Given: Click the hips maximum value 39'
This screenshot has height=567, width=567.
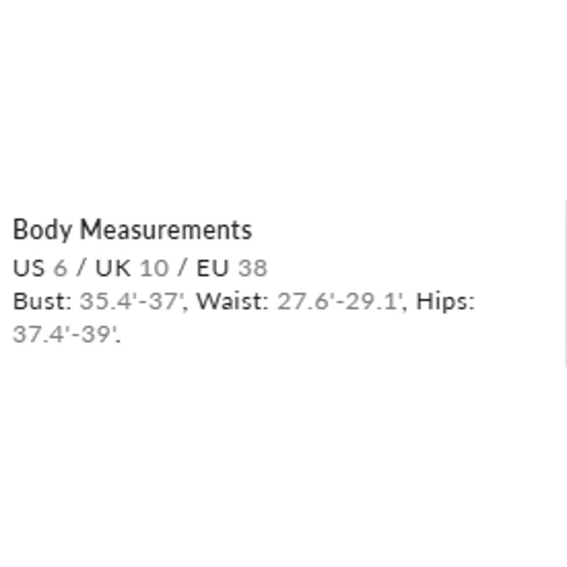Looking at the screenshot, I should pos(98,335).
